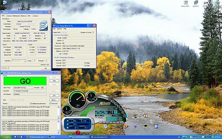Open the black-and-yellow chip desktop shortcut
Screen dimensions: 222x139
[145, 126]
